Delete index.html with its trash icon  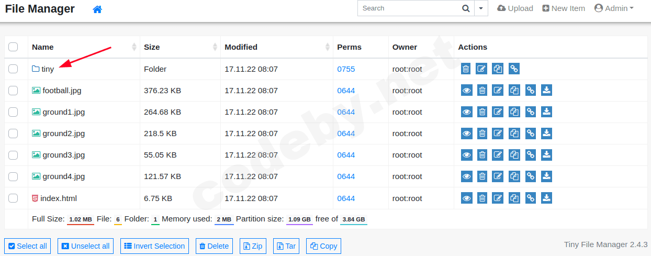coord(482,198)
